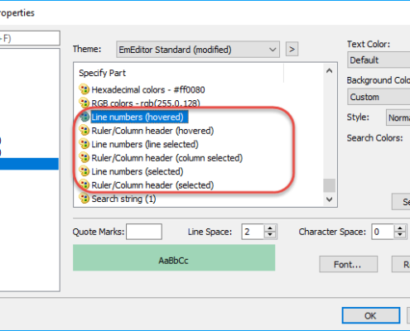Click the palette icon beside Hexadecimal colors
This screenshot has height=331, width=410.
(x=84, y=89)
